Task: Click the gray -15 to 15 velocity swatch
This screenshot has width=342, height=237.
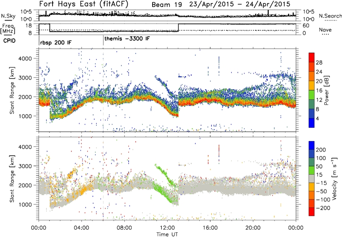Action: click(x=312, y=178)
